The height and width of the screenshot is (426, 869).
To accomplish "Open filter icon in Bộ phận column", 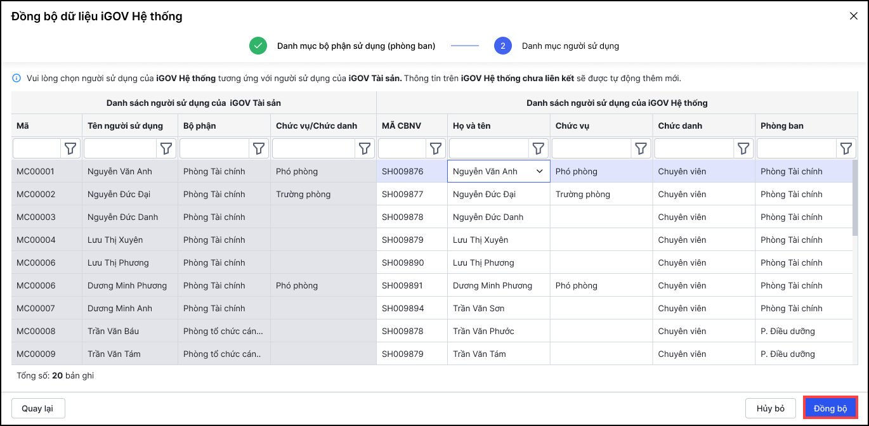I will point(259,148).
